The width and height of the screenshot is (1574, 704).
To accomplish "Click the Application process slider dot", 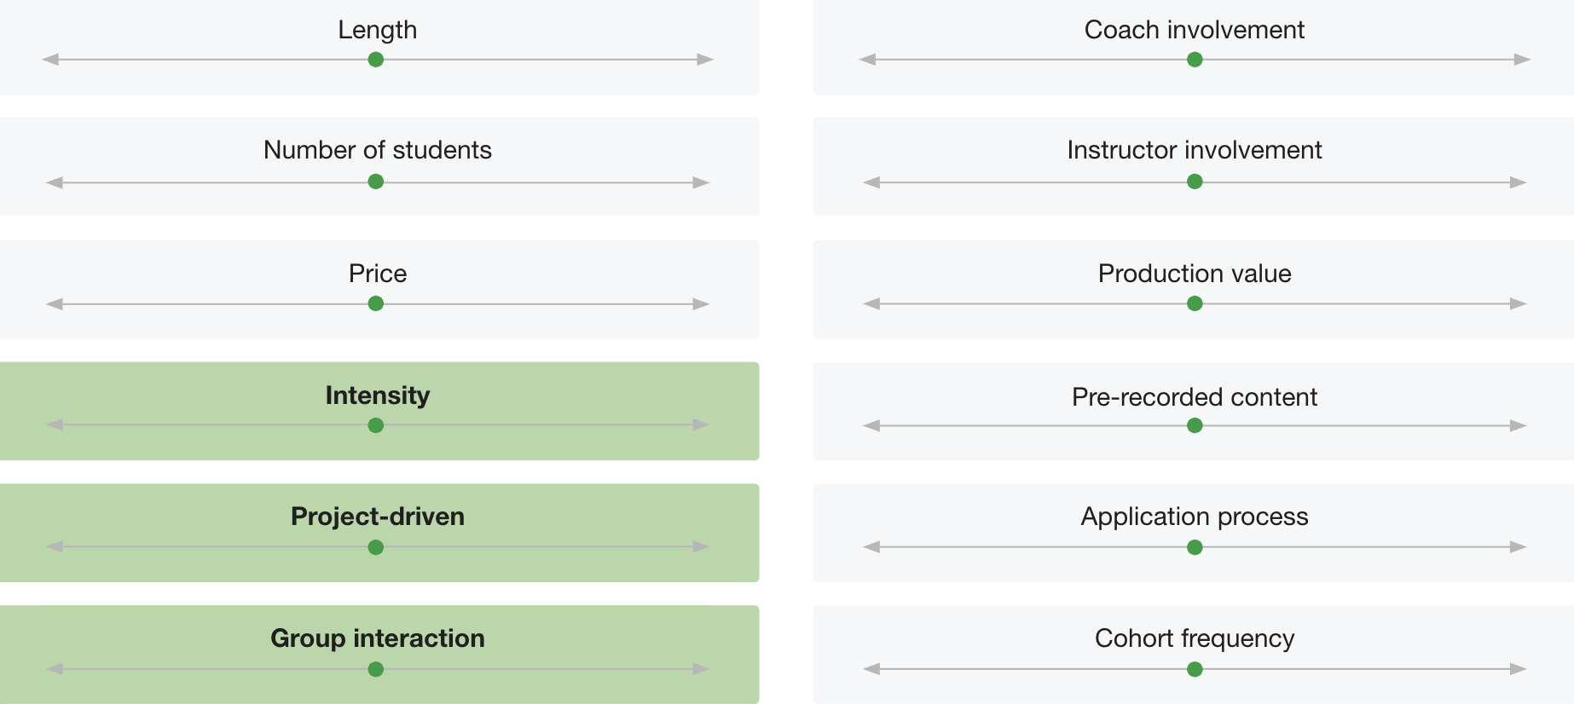I will tap(1195, 547).
